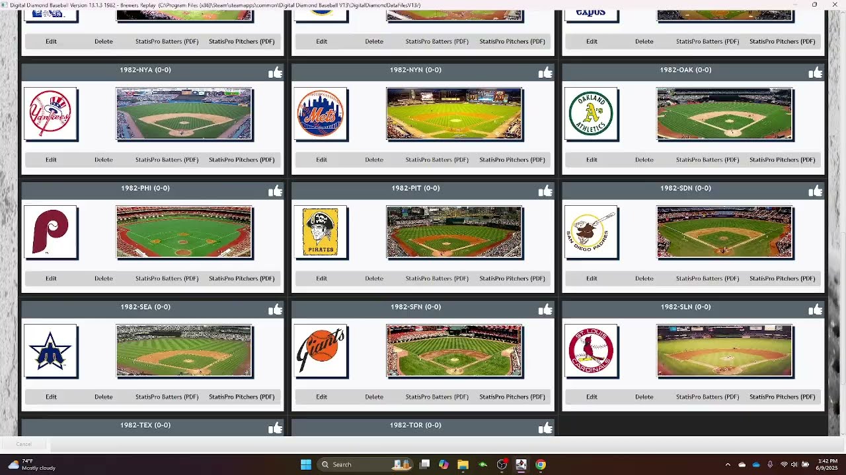This screenshot has width=846, height=475.
Task: Select the San Diego Padres logo
Action: [x=591, y=232]
